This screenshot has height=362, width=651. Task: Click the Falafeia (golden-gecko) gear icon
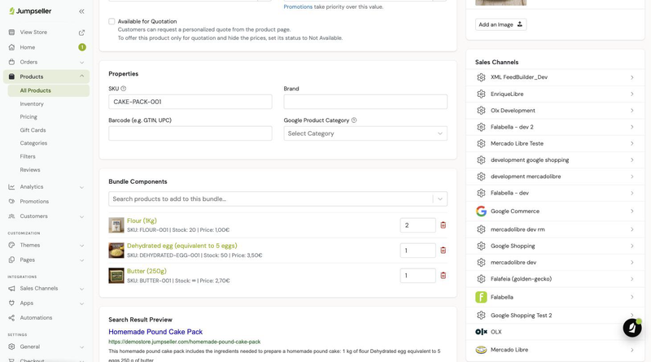tap(481, 279)
